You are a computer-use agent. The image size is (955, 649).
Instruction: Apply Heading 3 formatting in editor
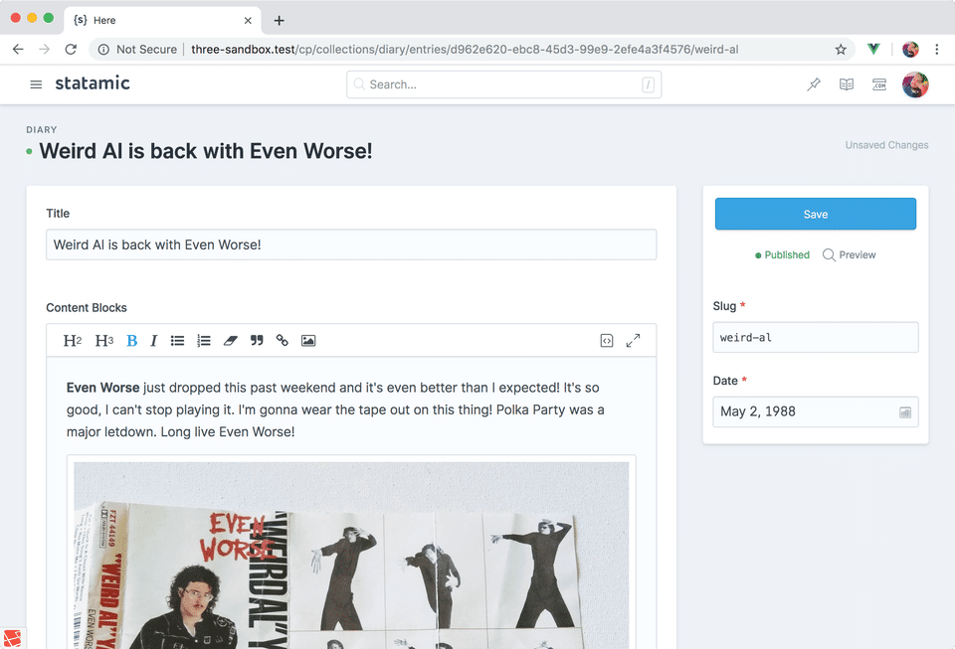click(x=104, y=341)
